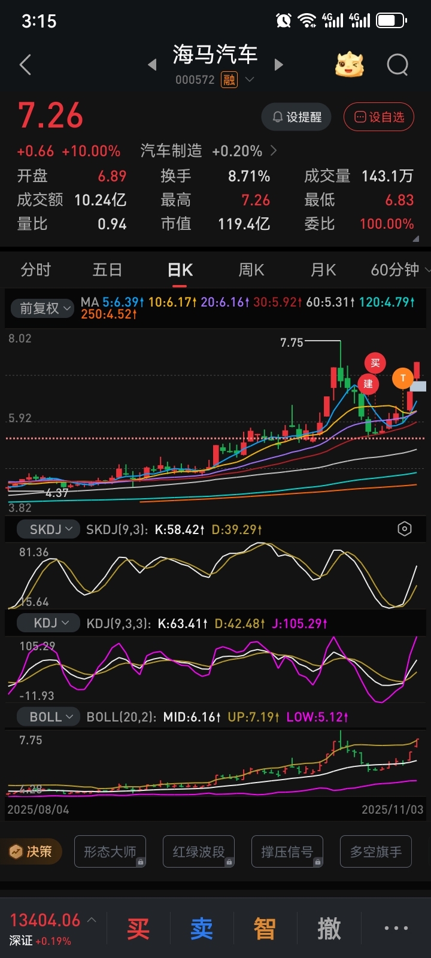
Task: Tap the 2025/08/04 start date label
Action: click(x=38, y=810)
